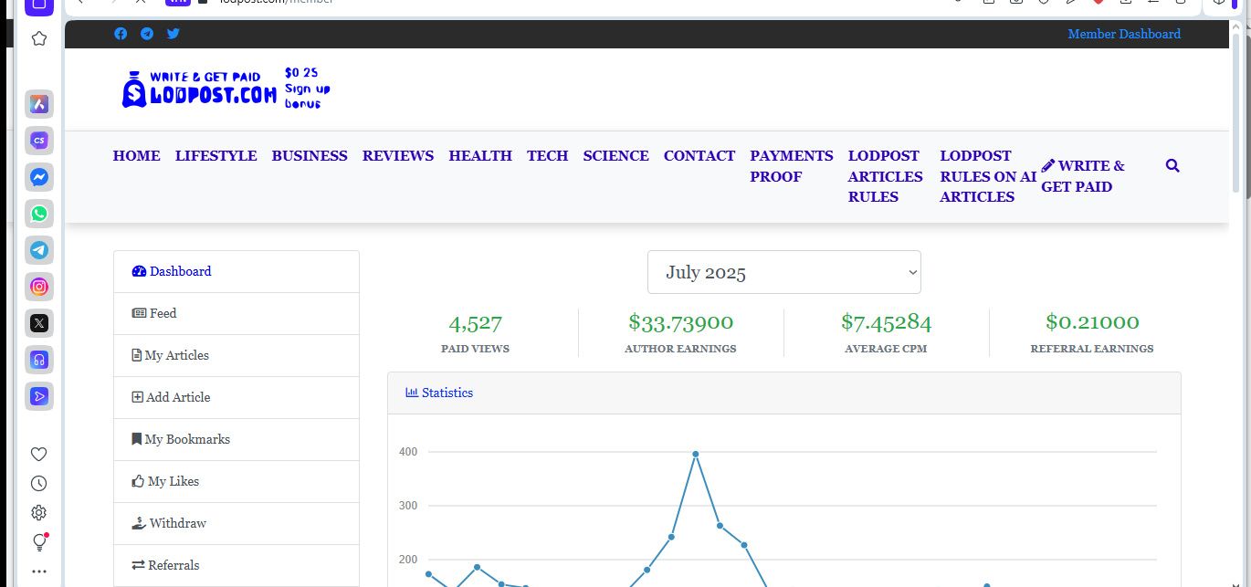Open HEALTH navigation link

coord(480,156)
